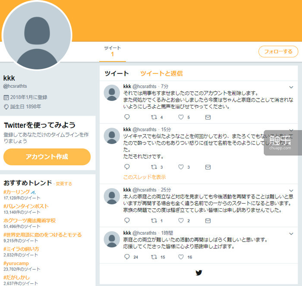
Task: Click the 2018年1月に登録 join date text
Action: click(29, 97)
